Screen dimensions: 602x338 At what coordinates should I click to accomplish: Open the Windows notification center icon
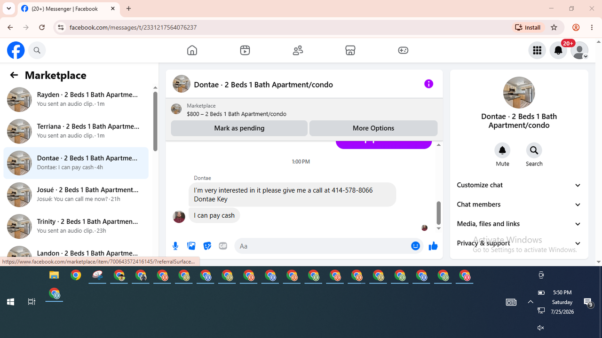coord(588,302)
